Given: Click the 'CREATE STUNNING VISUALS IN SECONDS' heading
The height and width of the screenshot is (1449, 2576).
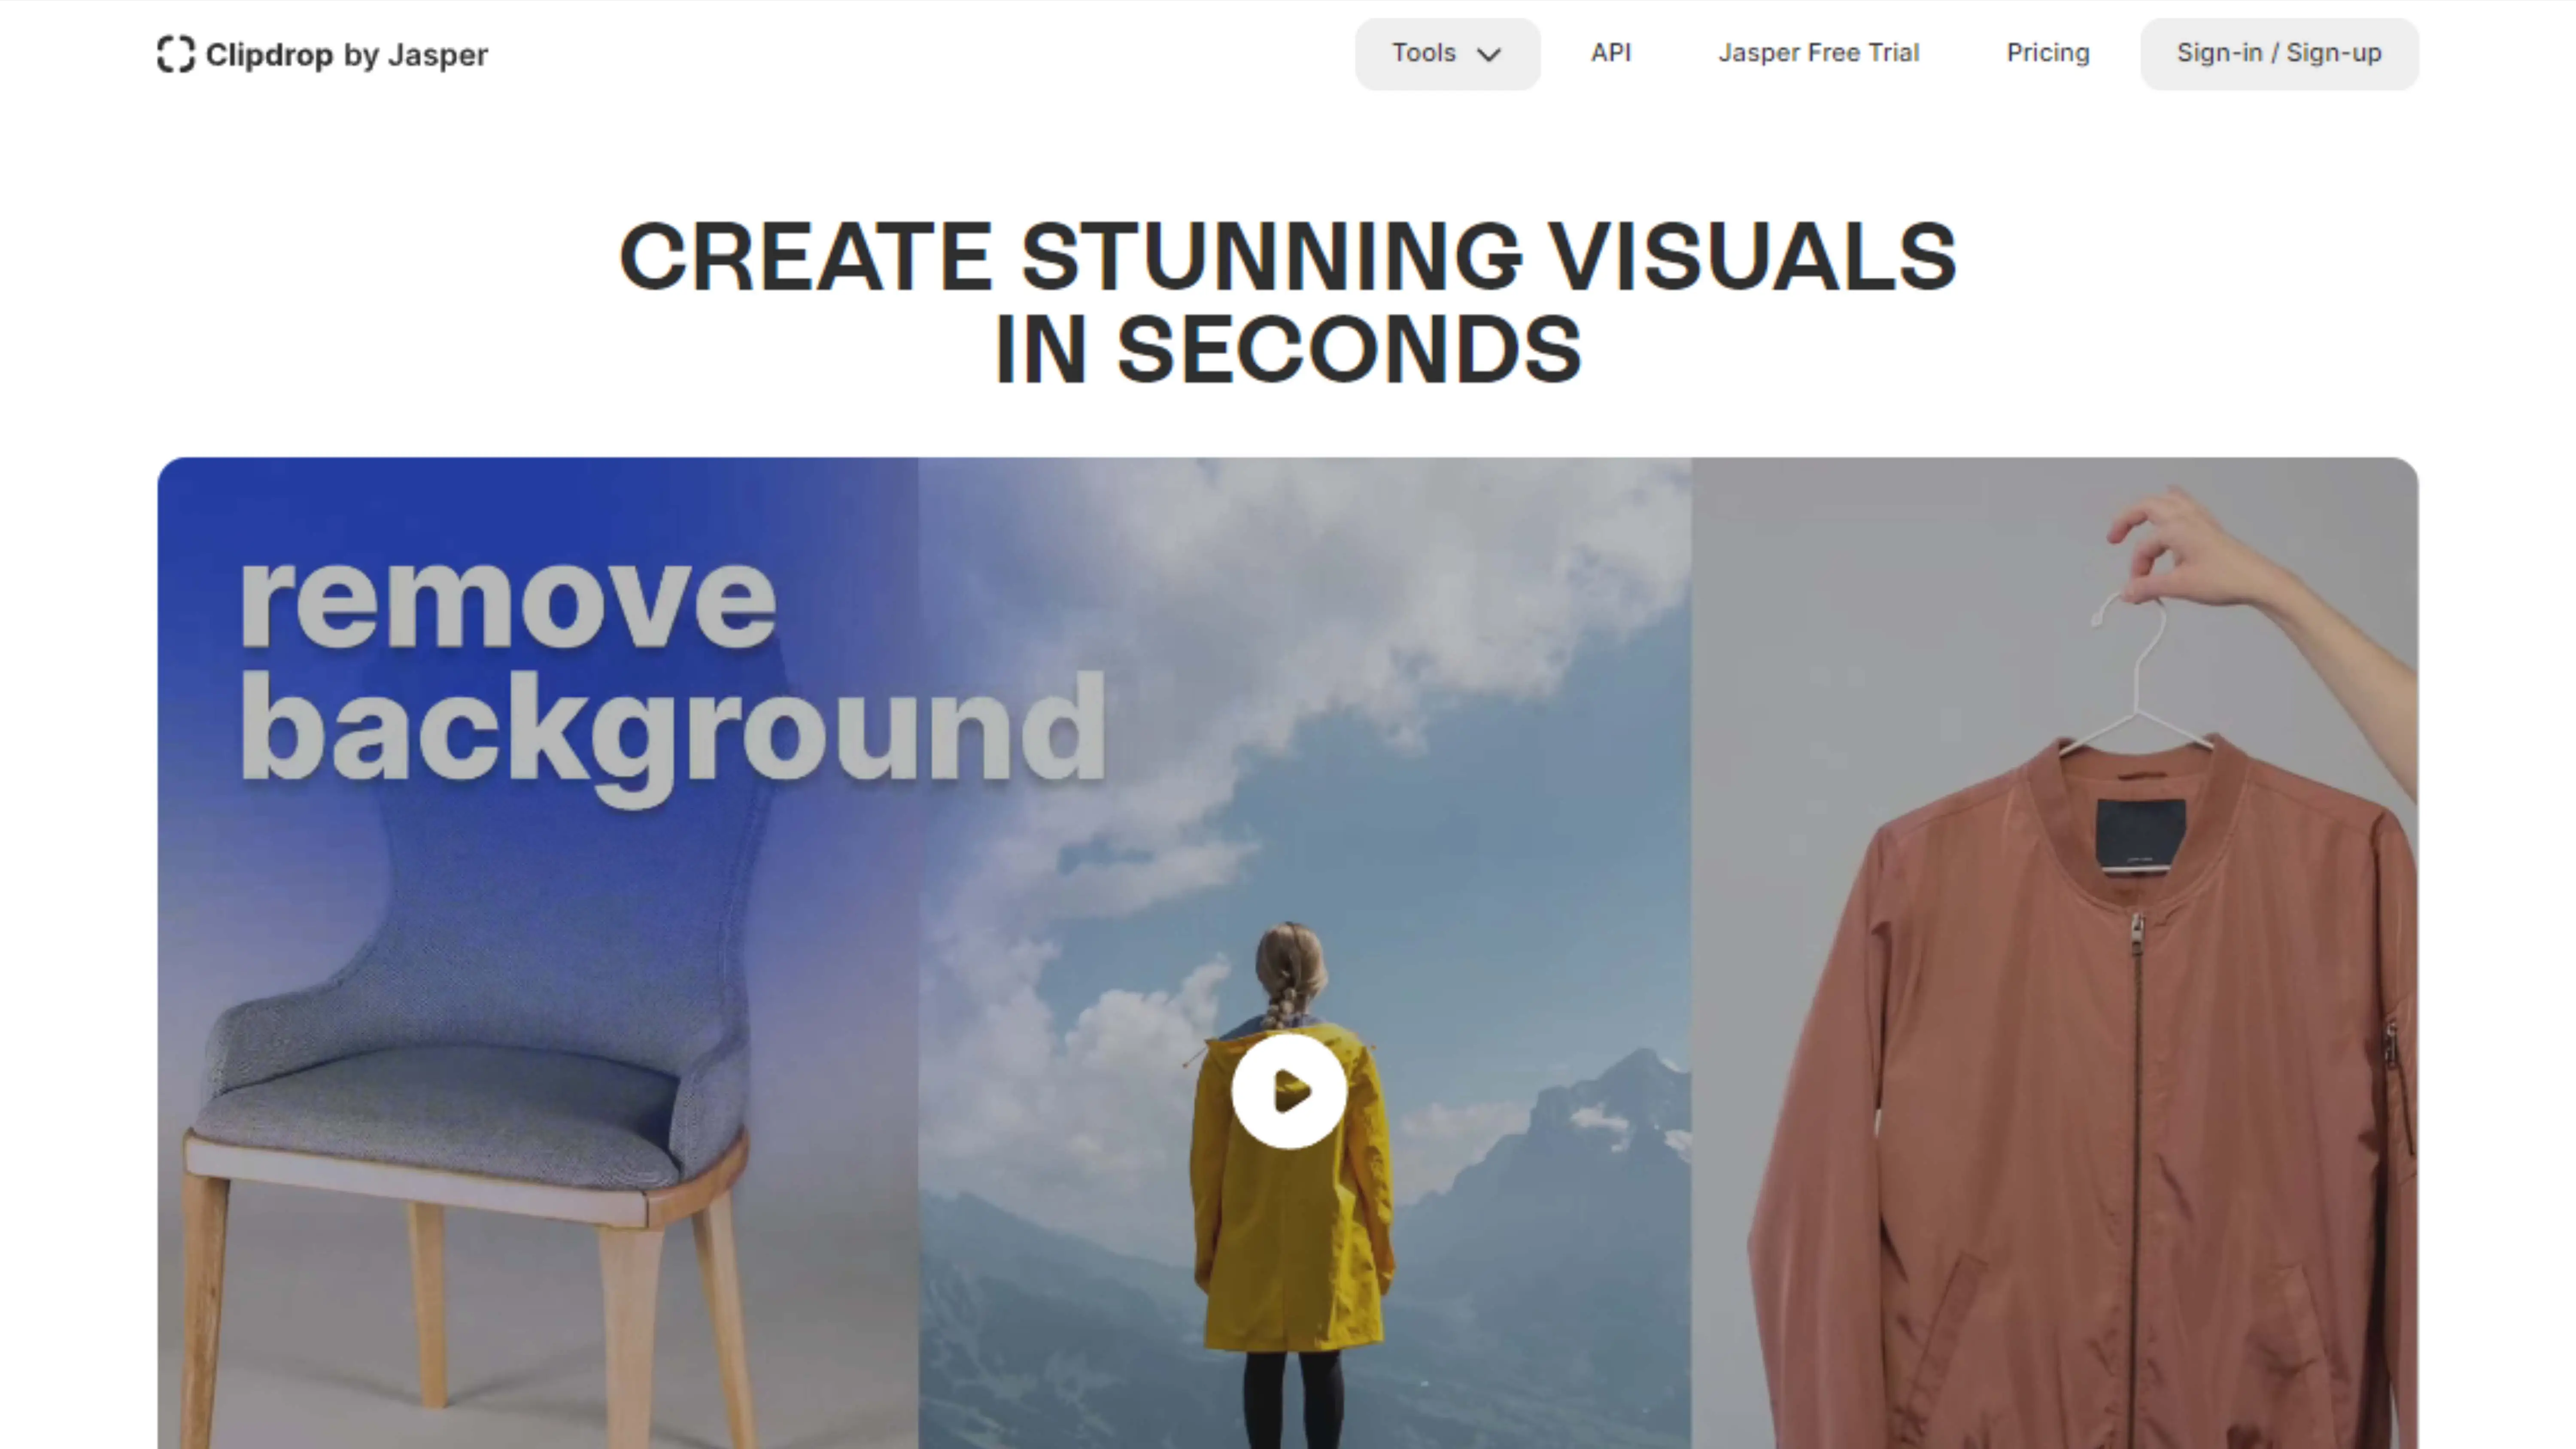Looking at the screenshot, I should 1288,303.
